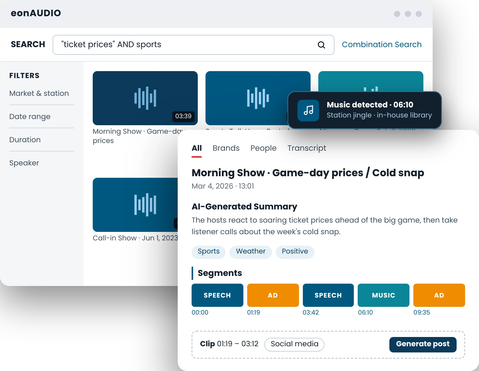This screenshot has height=371, width=479.
Task: Jump to SPEECH segment at 03:42
Action: [x=328, y=295]
